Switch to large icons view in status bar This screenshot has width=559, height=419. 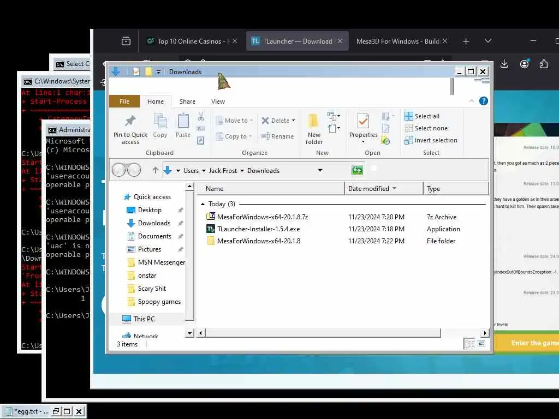(481, 344)
